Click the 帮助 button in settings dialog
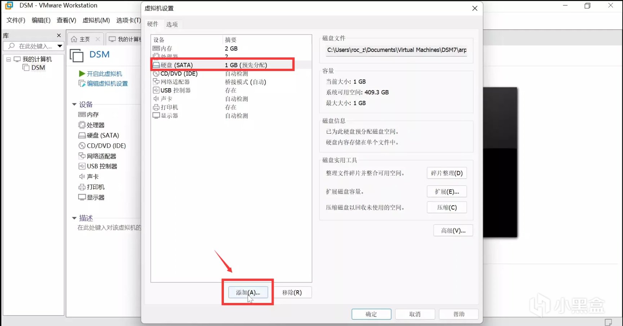 (459, 314)
